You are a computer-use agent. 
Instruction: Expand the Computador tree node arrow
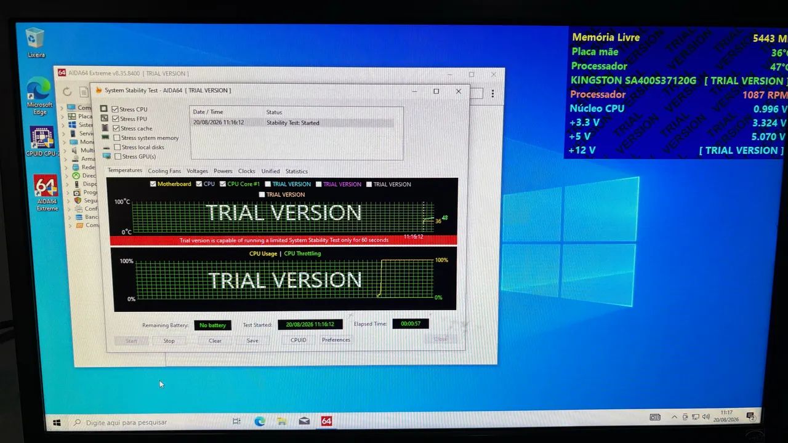[x=62, y=108]
